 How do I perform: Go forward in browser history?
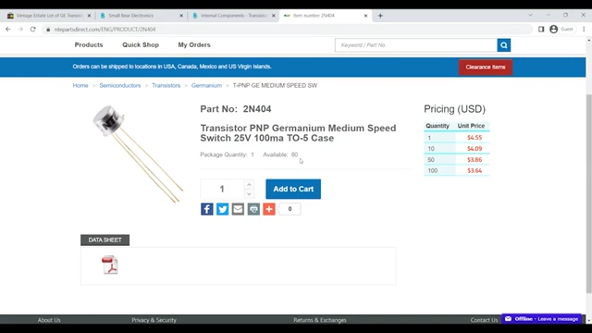20,29
